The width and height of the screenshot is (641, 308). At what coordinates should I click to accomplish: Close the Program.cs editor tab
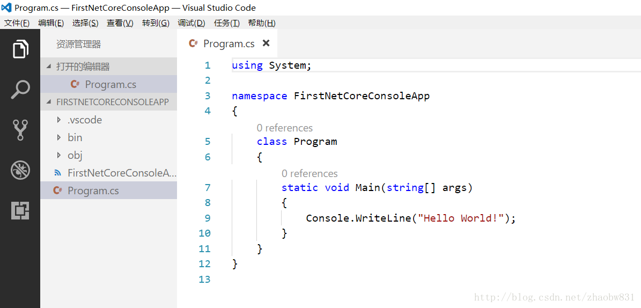[266, 43]
